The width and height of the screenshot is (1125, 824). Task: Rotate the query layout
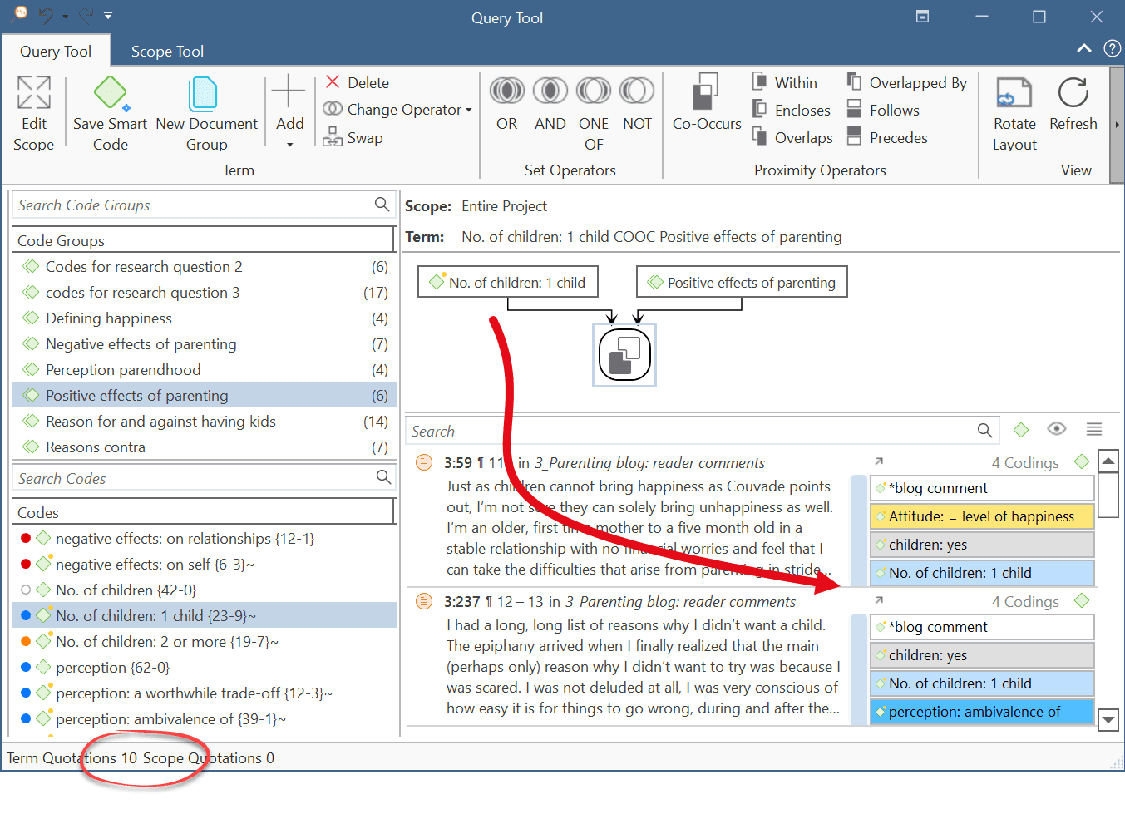[x=1014, y=114]
